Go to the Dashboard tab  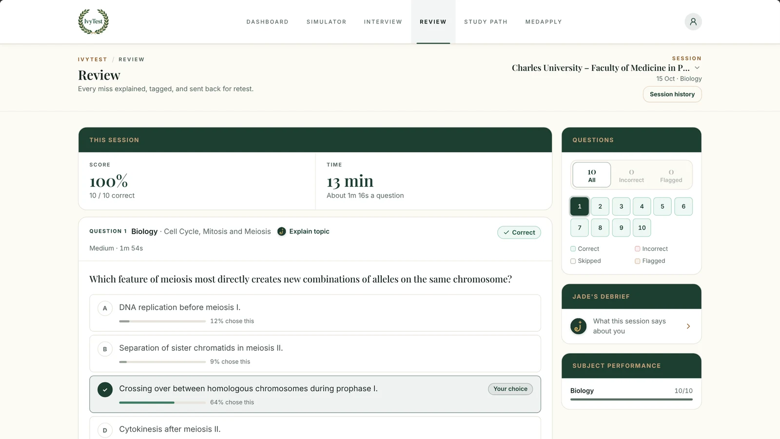pyautogui.click(x=267, y=22)
